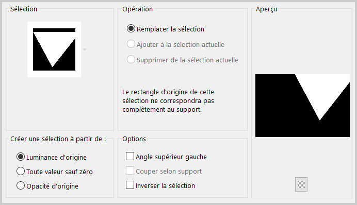Click the white triangle in the Aperçu preview

click(x=321, y=91)
